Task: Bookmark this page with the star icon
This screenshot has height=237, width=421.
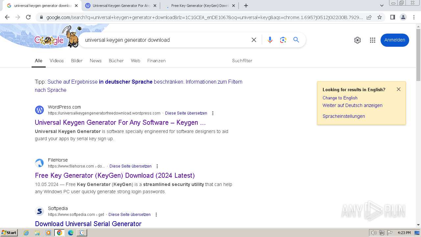Action: (380, 17)
